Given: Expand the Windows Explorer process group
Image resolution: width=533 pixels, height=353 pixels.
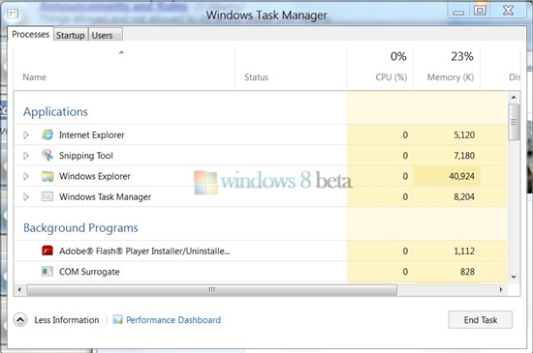Looking at the screenshot, I should [26, 176].
